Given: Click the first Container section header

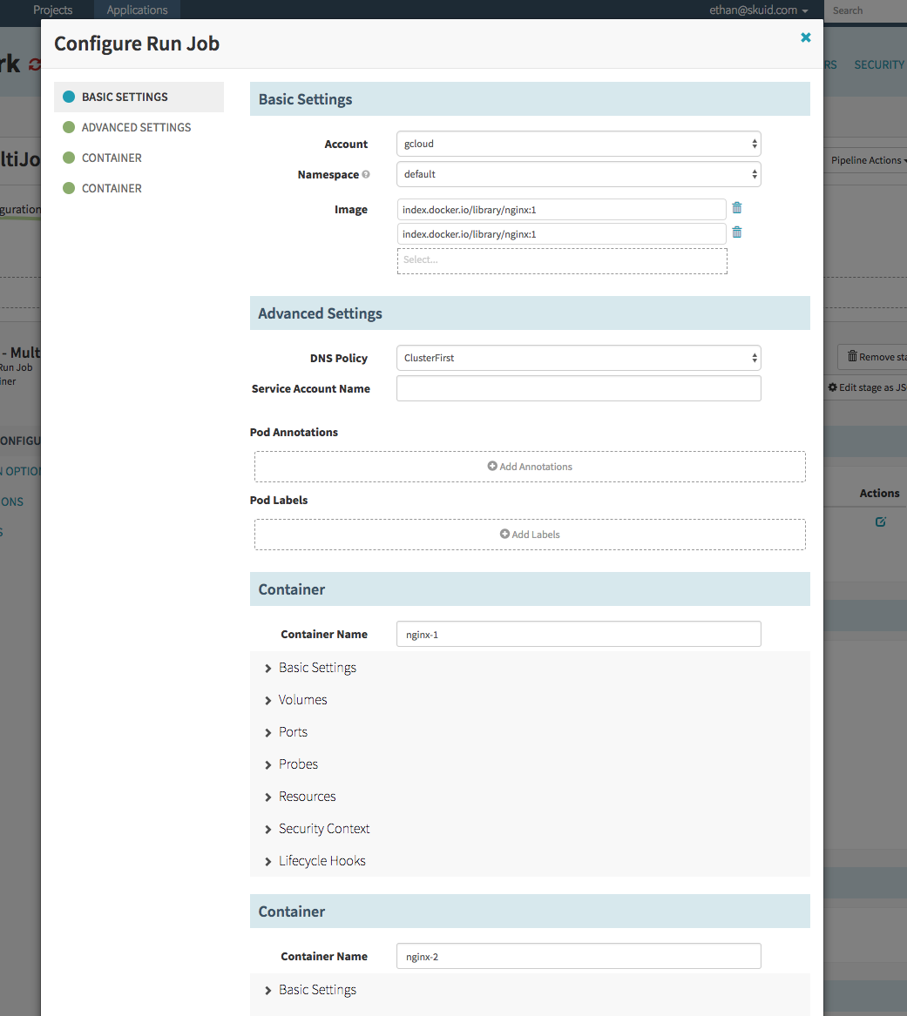Looking at the screenshot, I should [x=530, y=589].
